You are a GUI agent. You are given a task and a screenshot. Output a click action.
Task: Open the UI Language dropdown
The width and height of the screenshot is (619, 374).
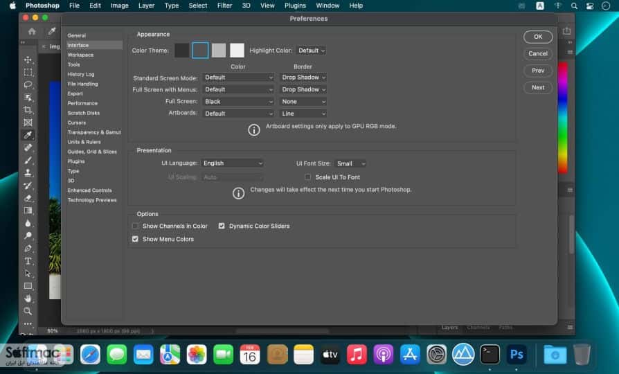click(232, 163)
